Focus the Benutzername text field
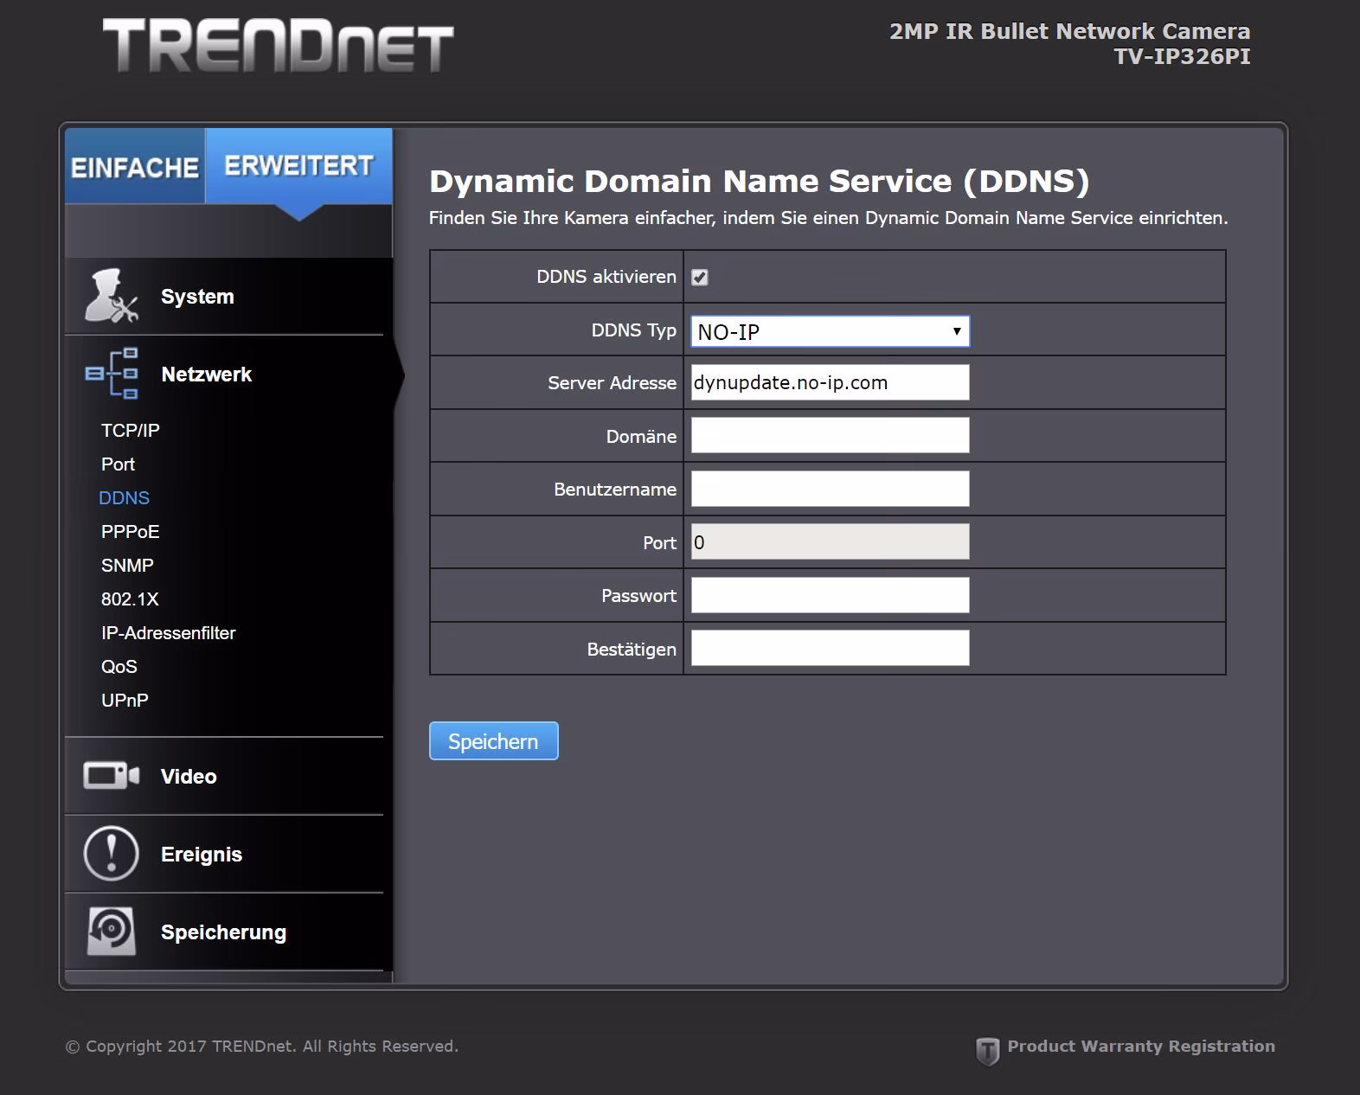This screenshot has width=1360, height=1095. click(830, 490)
